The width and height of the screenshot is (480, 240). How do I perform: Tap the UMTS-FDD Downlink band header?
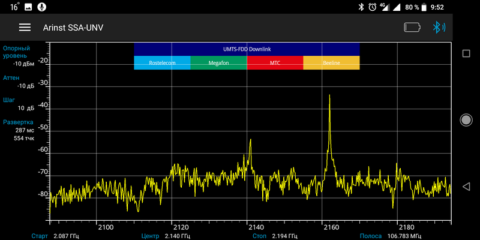(247, 49)
